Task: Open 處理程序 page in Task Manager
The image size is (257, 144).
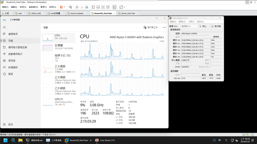Action: coord(20,34)
